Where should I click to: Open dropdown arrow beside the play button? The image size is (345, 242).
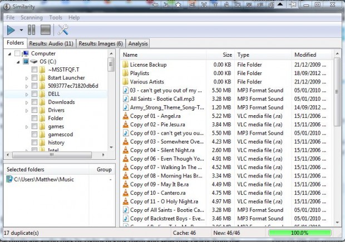pyautogui.click(x=21, y=30)
